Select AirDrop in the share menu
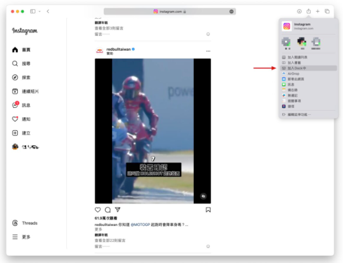The height and width of the screenshot is (263, 343). 294,73
